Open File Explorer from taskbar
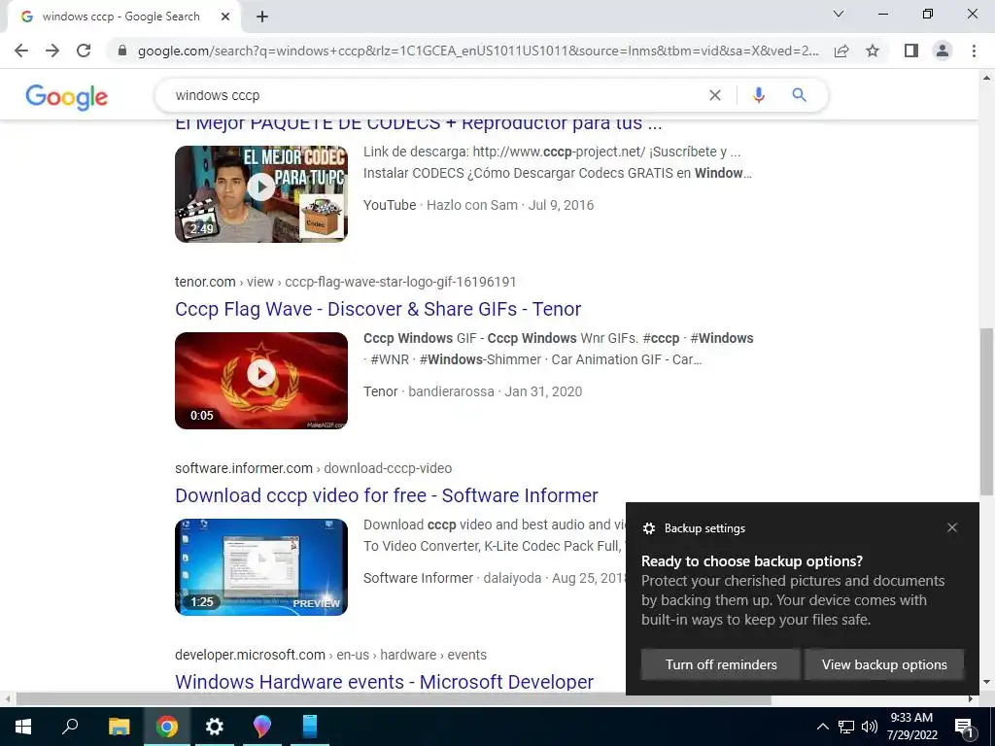Viewport: 995px width, 746px height. (x=119, y=727)
